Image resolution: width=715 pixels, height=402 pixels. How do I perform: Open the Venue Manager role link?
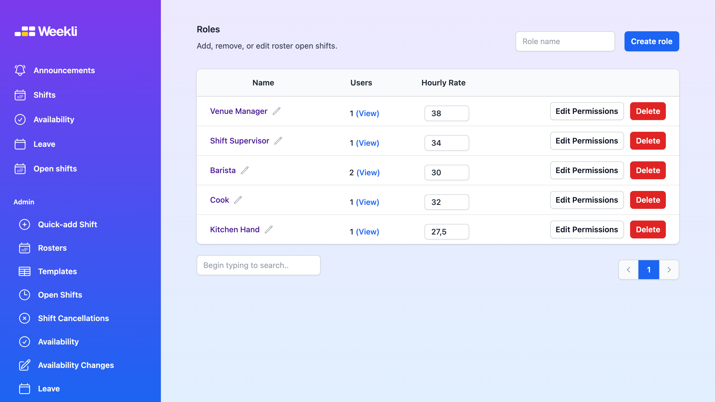pyautogui.click(x=239, y=111)
